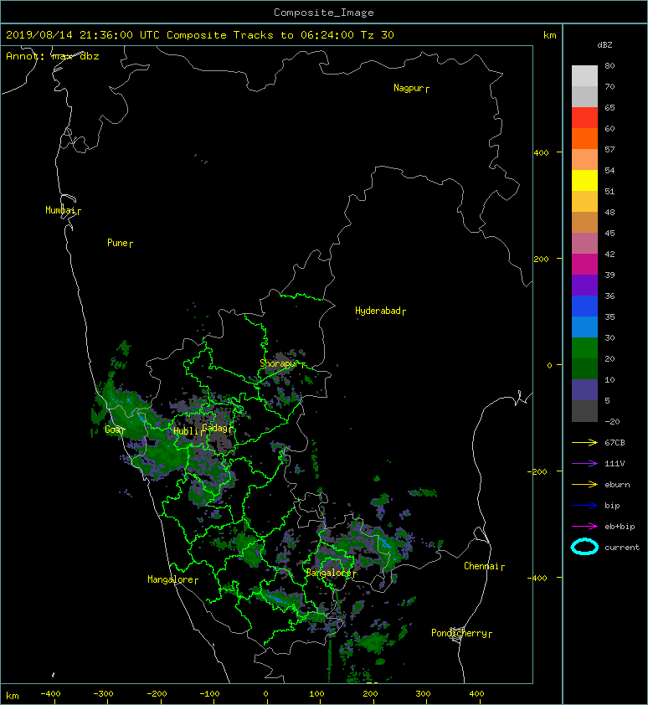Click the blue 36 dBZ color swatch

(584, 306)
